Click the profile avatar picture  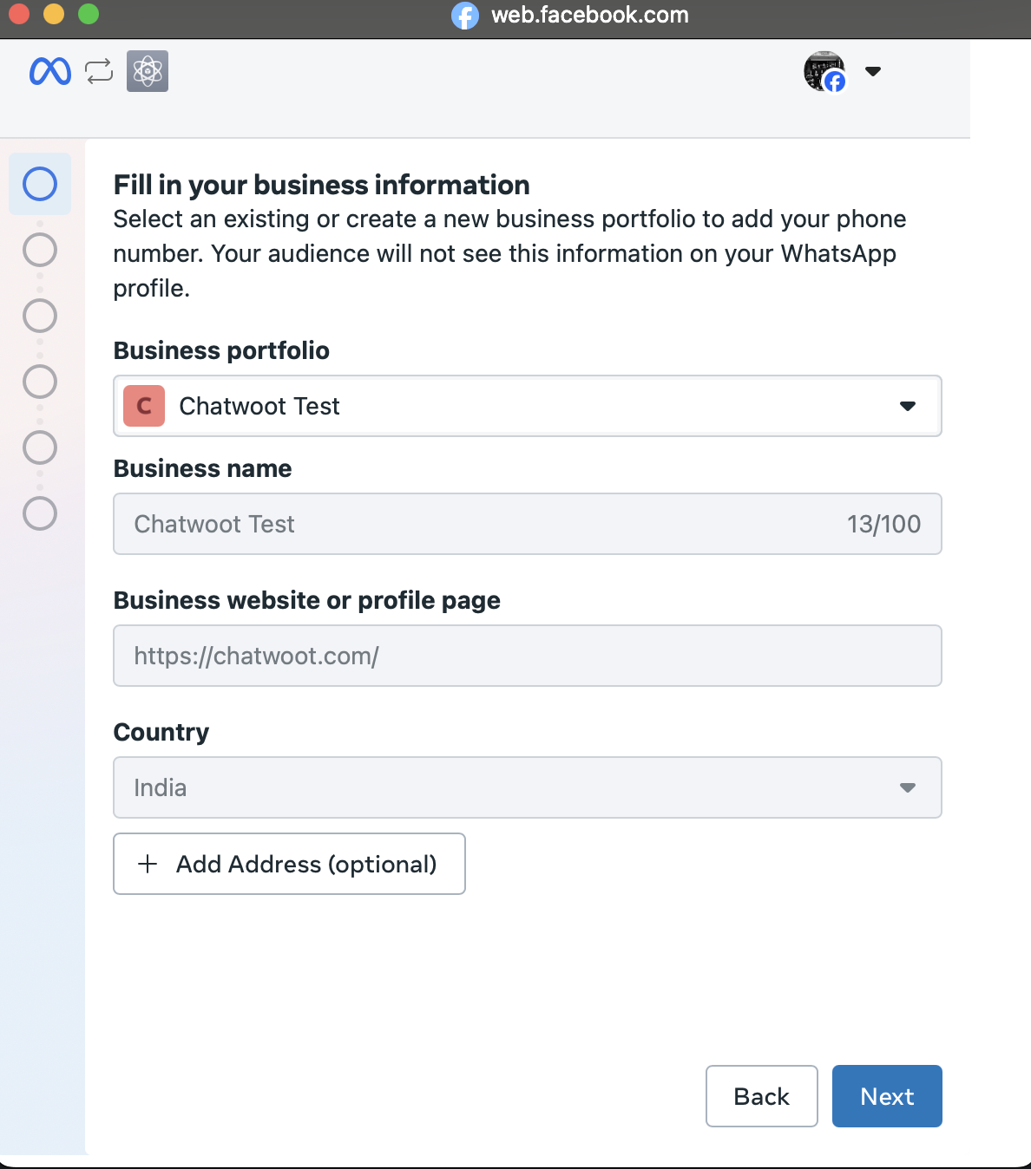(824, 71)
